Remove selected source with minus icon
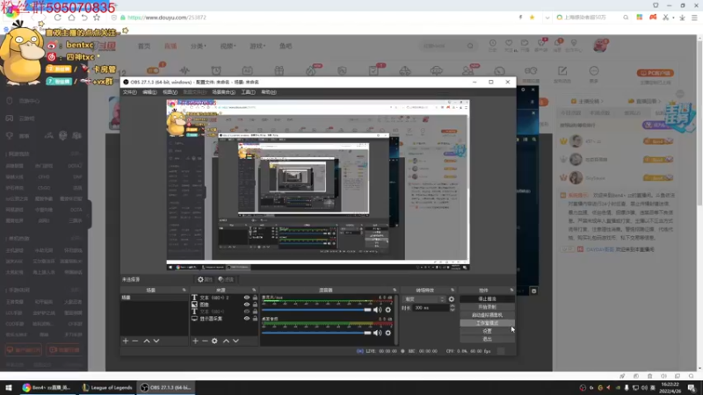 tap(205, 341)
